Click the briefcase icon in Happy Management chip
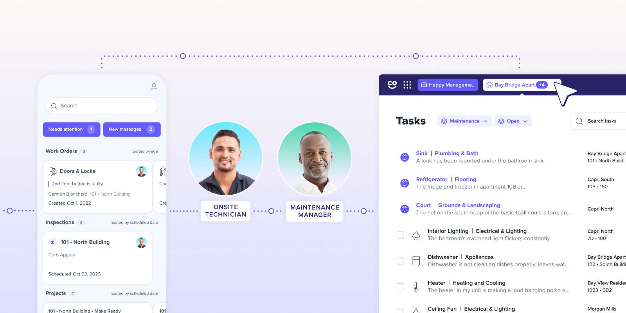 pyautogui.click(x=424, y=85)
